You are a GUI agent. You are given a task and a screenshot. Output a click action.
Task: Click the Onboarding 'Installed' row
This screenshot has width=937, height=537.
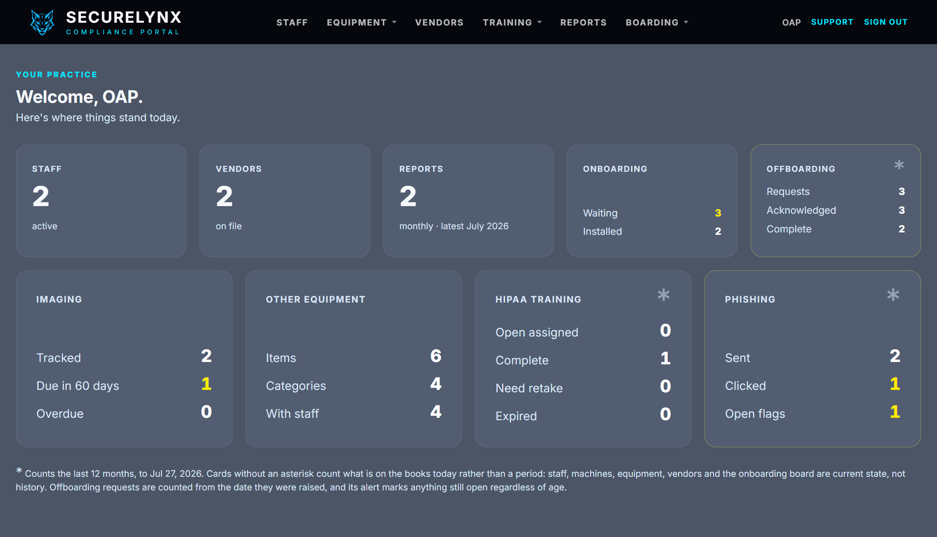pos(652,231)
